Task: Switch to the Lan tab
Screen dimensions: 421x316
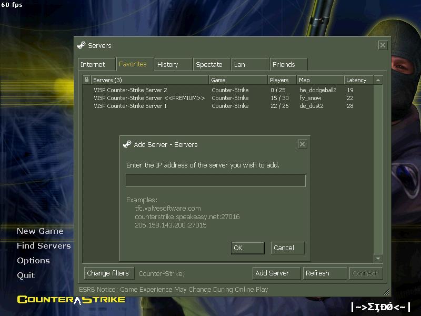Action: (x=250, y=64)
